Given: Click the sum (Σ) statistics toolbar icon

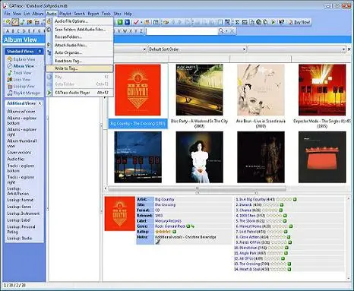Looking at the screenshot, I should (237, 22).
